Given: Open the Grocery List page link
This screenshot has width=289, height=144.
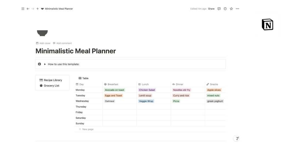Looking at the screenshot, I should 51,86.
